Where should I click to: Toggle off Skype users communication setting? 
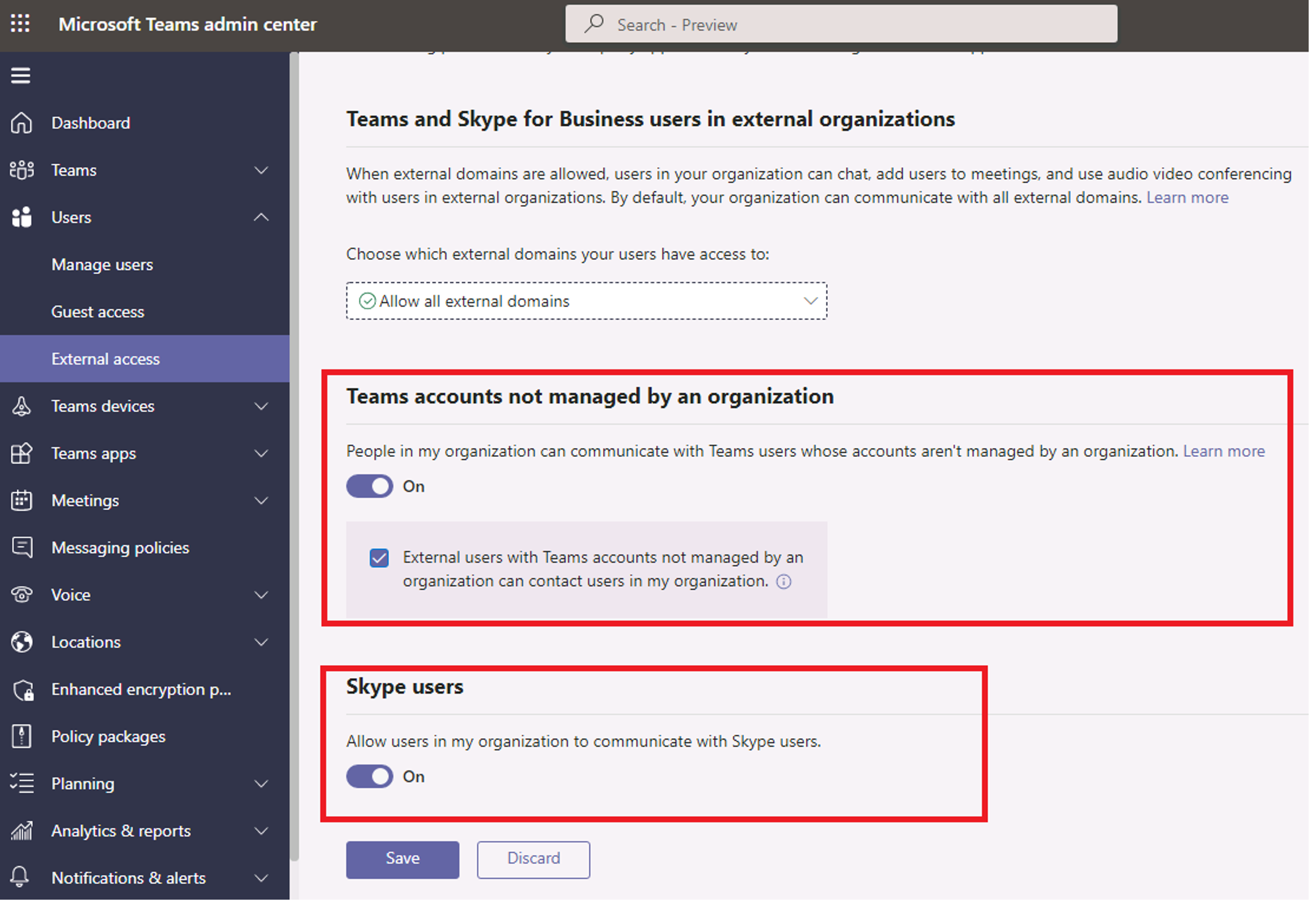coord(370,777)
